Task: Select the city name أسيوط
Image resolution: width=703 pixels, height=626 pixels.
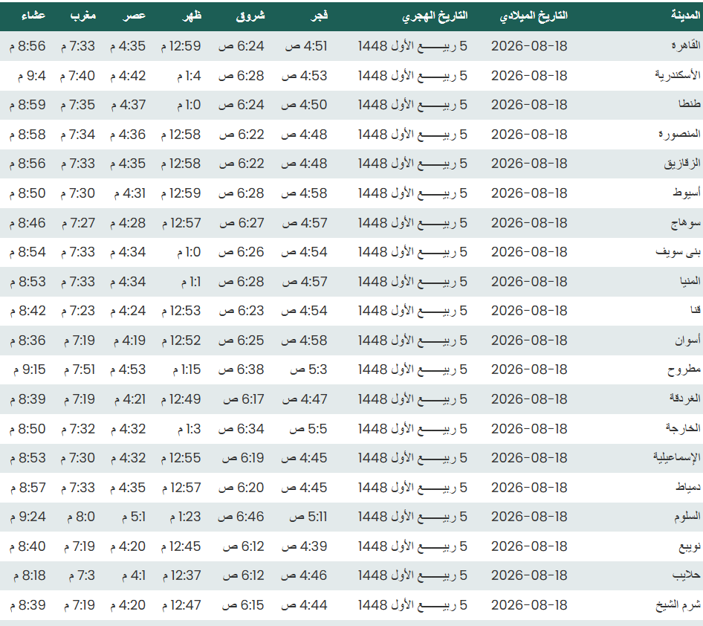Action: click(x=687, y=193)
